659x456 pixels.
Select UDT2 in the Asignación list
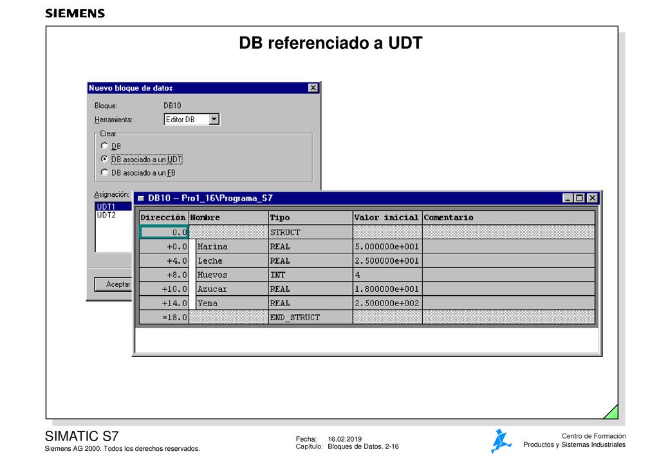tap(113, 215)
